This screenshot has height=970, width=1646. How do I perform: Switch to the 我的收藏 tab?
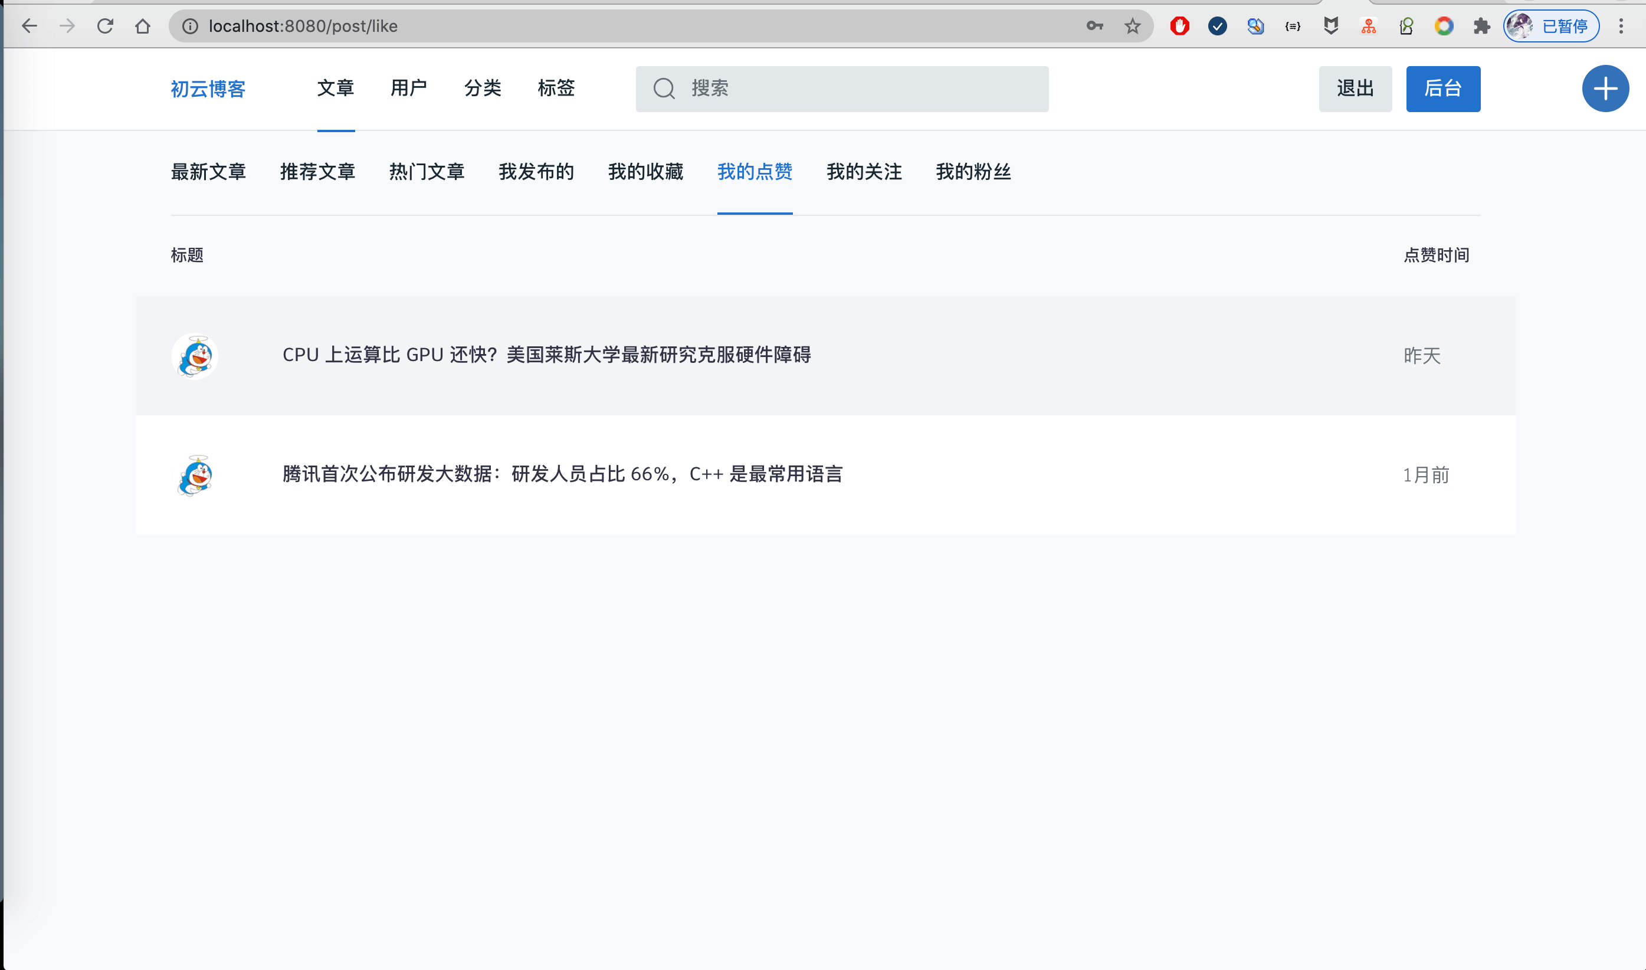point(645,172)
